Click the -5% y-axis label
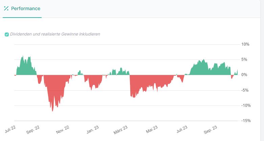The image size is (264, 141). 245,90
